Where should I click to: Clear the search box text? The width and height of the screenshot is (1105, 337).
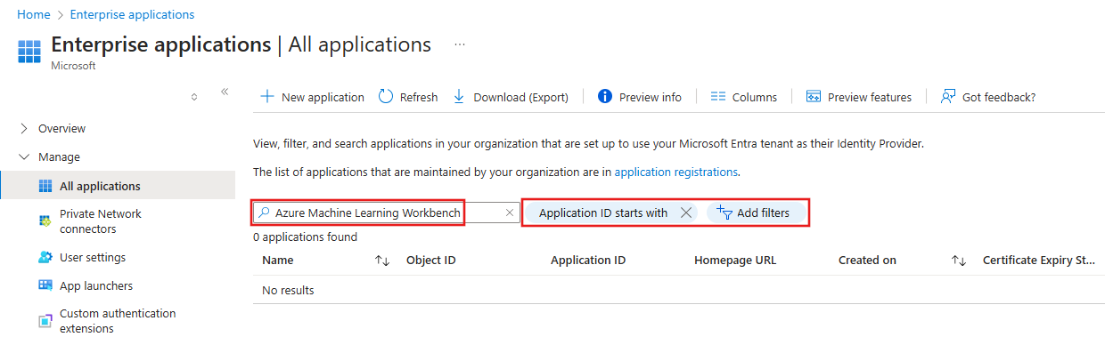510,213
